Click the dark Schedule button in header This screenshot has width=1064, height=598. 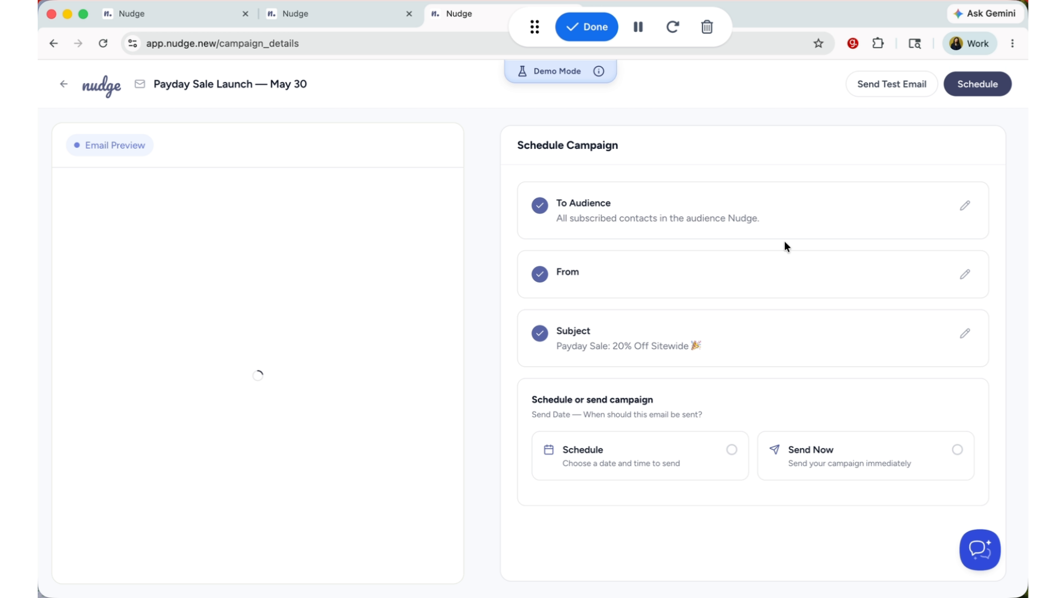[977, 84]
